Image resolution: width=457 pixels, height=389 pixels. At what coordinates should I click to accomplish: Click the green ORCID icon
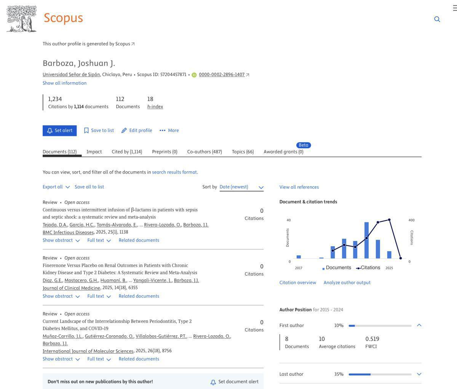(x=194, y=75)
